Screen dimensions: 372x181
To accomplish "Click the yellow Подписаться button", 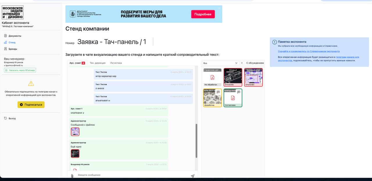I will pyautogui.click(x=31, y=105).
